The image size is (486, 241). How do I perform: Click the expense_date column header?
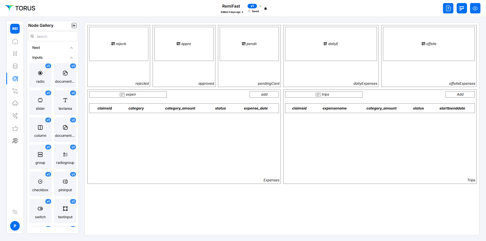click(x=256, y=108)
